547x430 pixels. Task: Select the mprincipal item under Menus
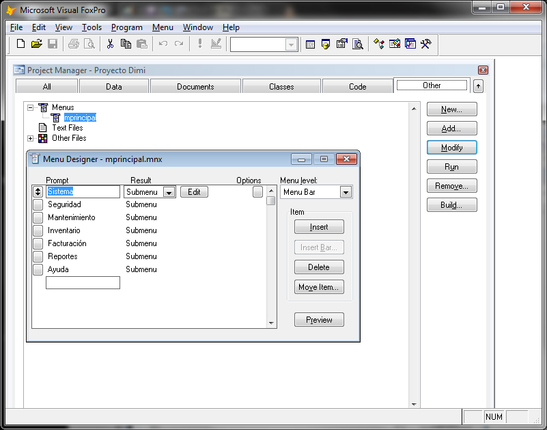click(79, 117)
